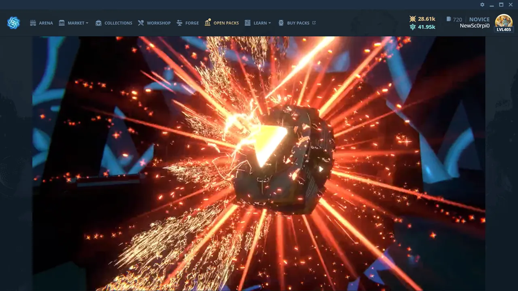
Task: Click the 720 card count
Action: (x=457, y=19)
